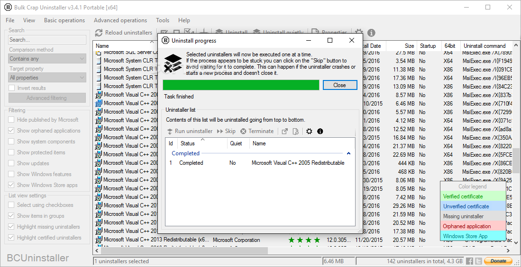Click the document properties icon in dialog
521x267 pixels.
tap(296, 131)
